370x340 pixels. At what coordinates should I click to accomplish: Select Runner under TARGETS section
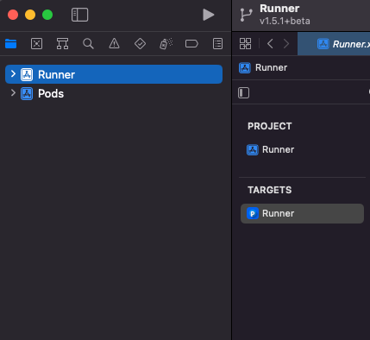(x=302, y=213)
